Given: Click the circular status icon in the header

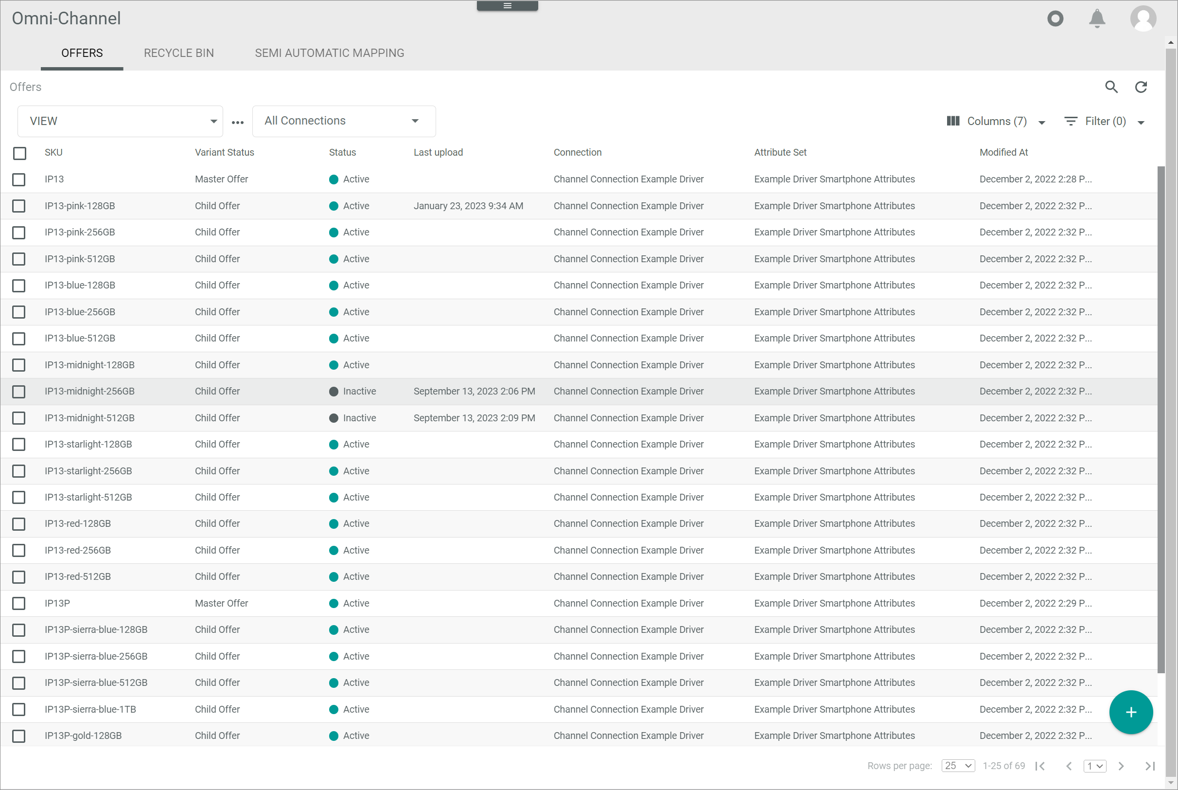Looking at the screenshot, I should coord(1055,18).
